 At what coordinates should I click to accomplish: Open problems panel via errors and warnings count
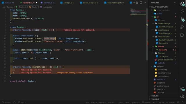coord(22,102)
